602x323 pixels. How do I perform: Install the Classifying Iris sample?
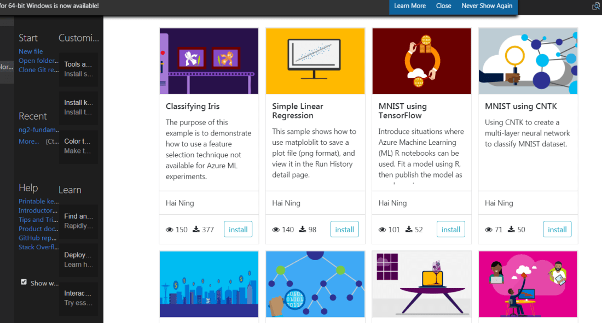(238, 230)
